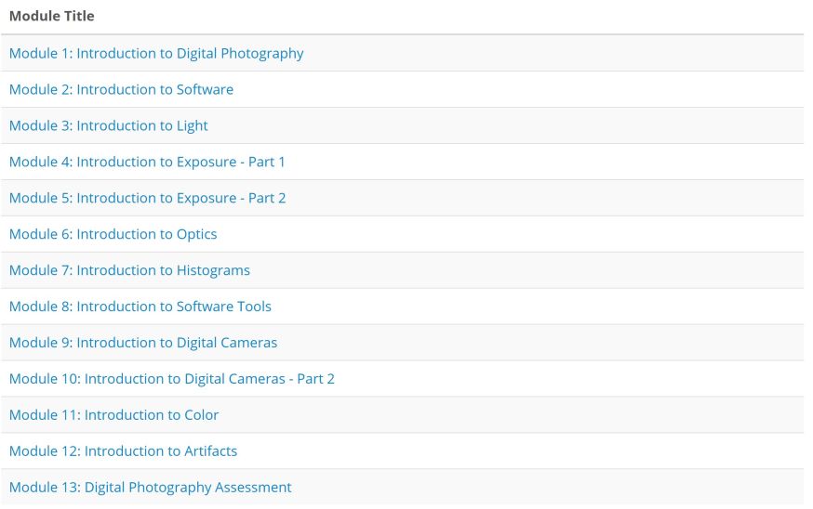Viewport: 813px width, 509px height.
Task: Go to Module 12: Introduction to Artifacts
Action: pos(123,452)
